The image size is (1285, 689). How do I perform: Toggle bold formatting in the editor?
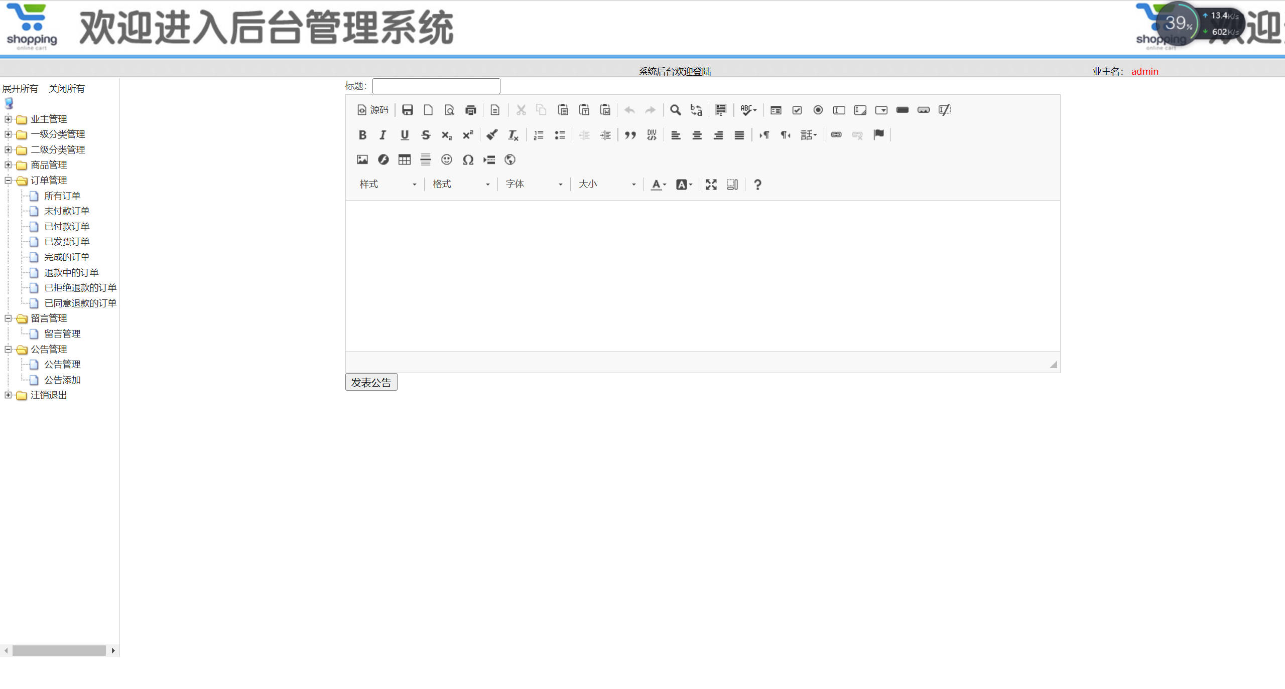pyautogui.click(x=362, y=135)
